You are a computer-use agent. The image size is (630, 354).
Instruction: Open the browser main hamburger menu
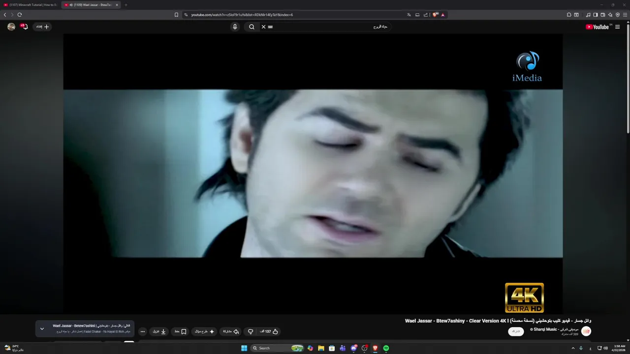coord(626,15)
